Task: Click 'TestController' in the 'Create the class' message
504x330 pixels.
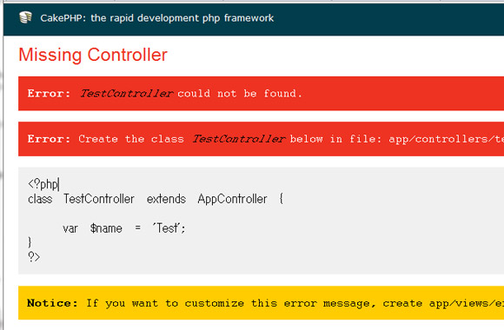Action: pyautogui.click(x=239, y=139)
